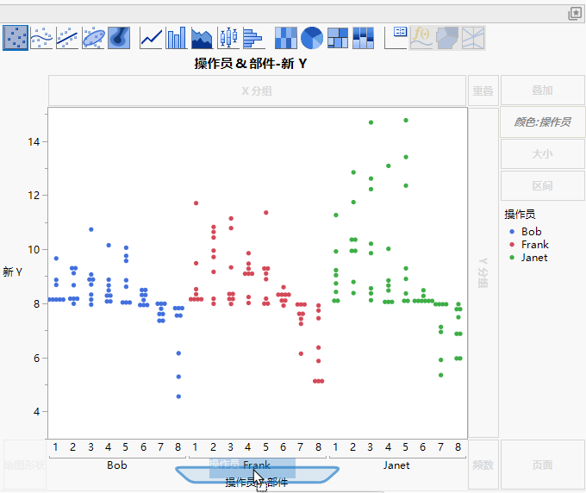The height and width of the screenshot is (493, 586).
Task: Click the Frank group label on X axis
Action: (x=257, y=465)
